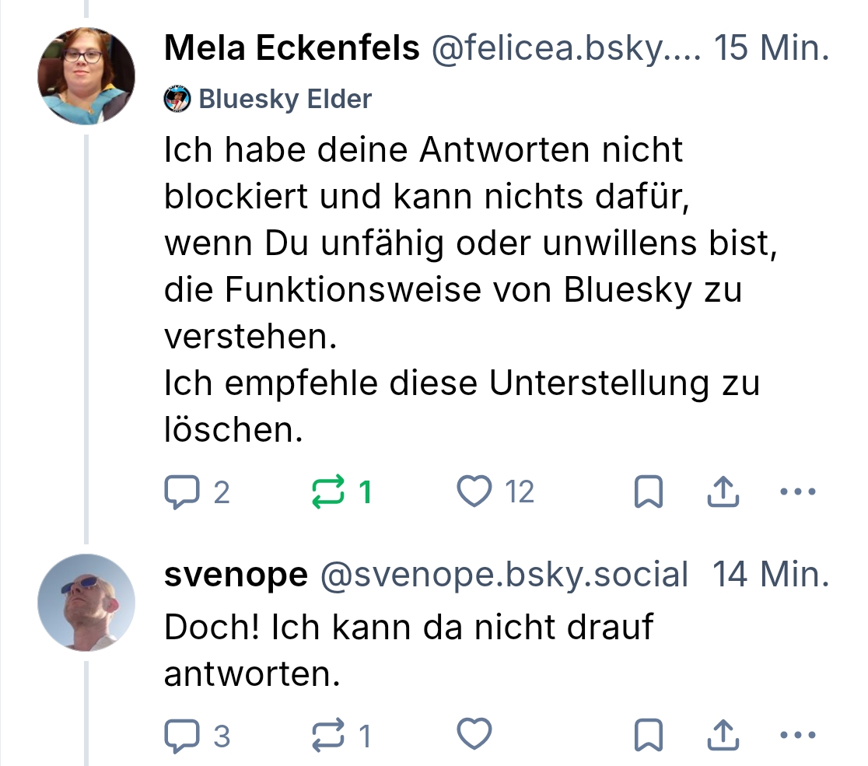The width and height of the screenshot is (868, 766).
Task: Reply to svenope's post
Action: click(182, 735)
